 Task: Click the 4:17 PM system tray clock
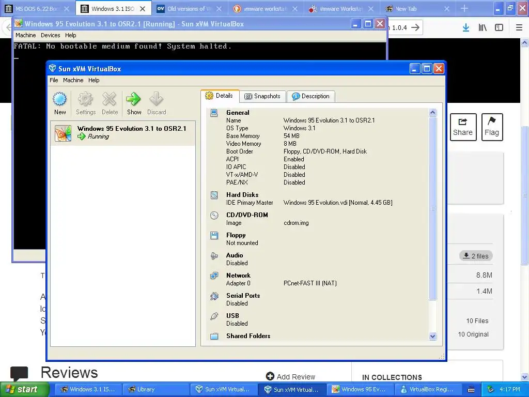[510, 389]
